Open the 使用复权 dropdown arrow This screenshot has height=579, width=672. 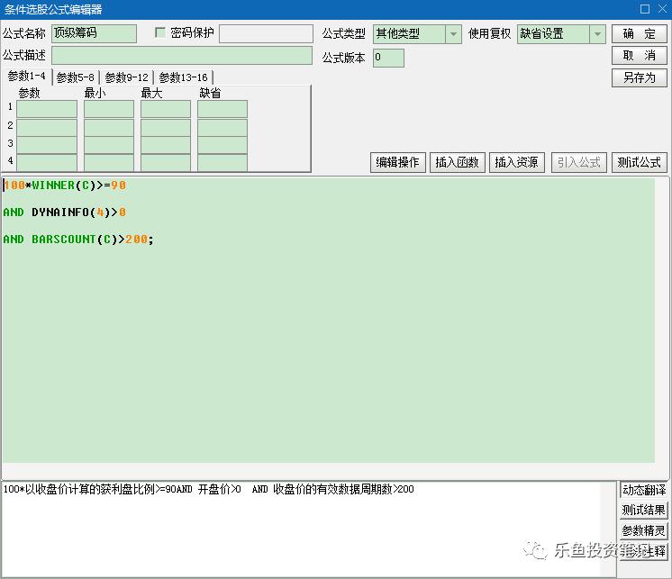597,34
